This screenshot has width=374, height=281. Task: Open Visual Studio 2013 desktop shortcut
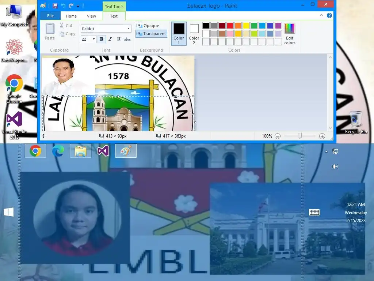tap(14, 126)
